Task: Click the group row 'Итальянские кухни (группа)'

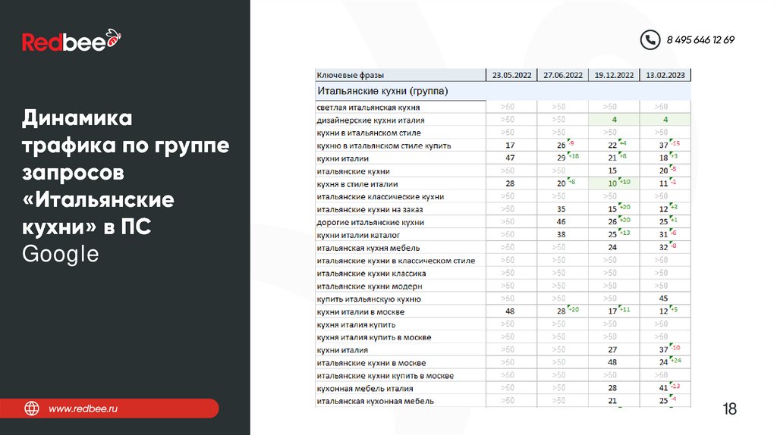Action: (x=503, y=91)
